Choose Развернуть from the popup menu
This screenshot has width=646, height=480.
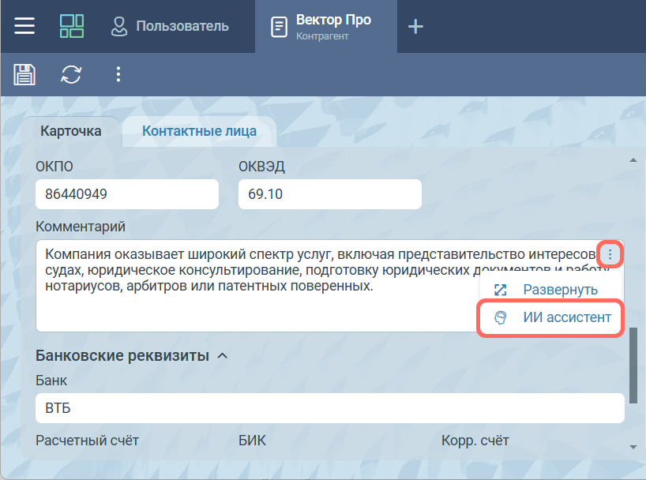560,290
